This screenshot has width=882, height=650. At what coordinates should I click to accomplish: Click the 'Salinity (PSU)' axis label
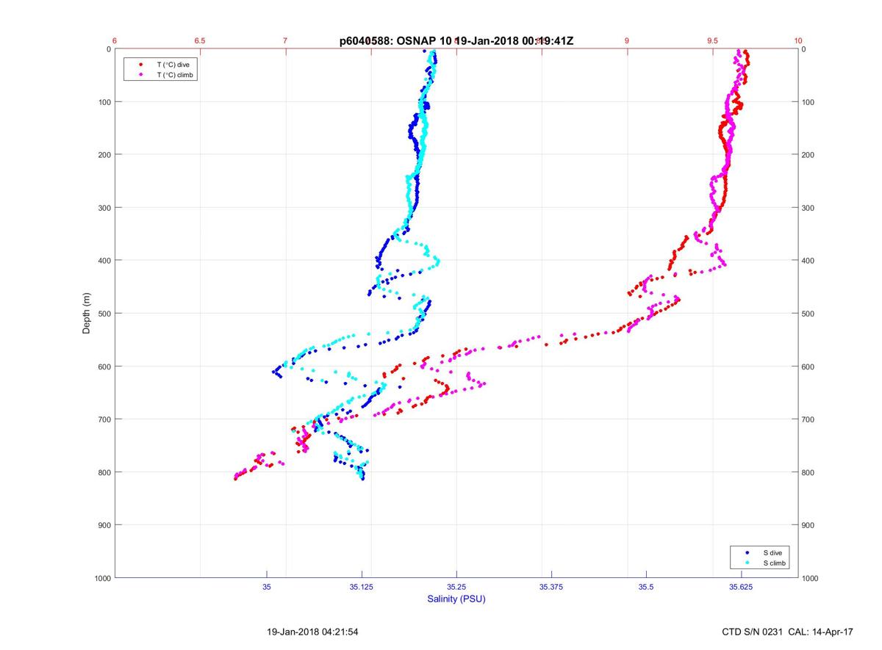click(x=456, y=599)
